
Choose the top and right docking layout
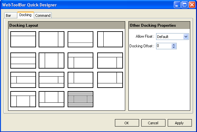[110, 61]
